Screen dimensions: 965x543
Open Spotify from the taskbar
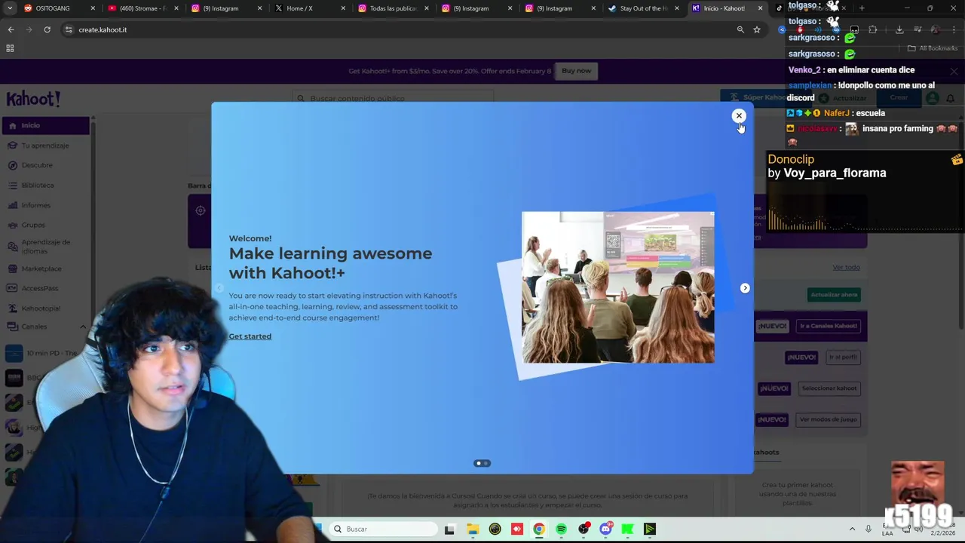pyautogui.click(x=561, y=529)
